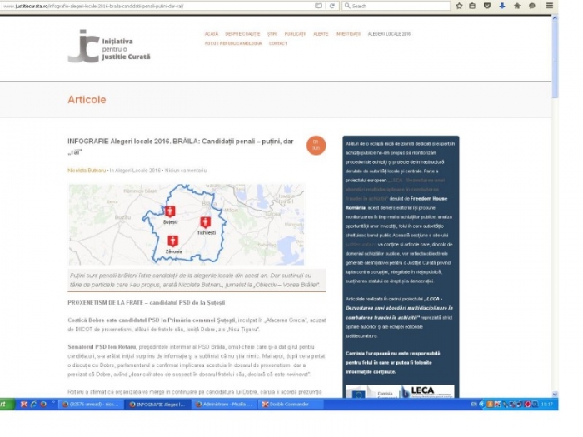Open the Firefox hamburger menu
Image resolution: width=583 pixels, height=437 pixels.
[x=548, y=6]
